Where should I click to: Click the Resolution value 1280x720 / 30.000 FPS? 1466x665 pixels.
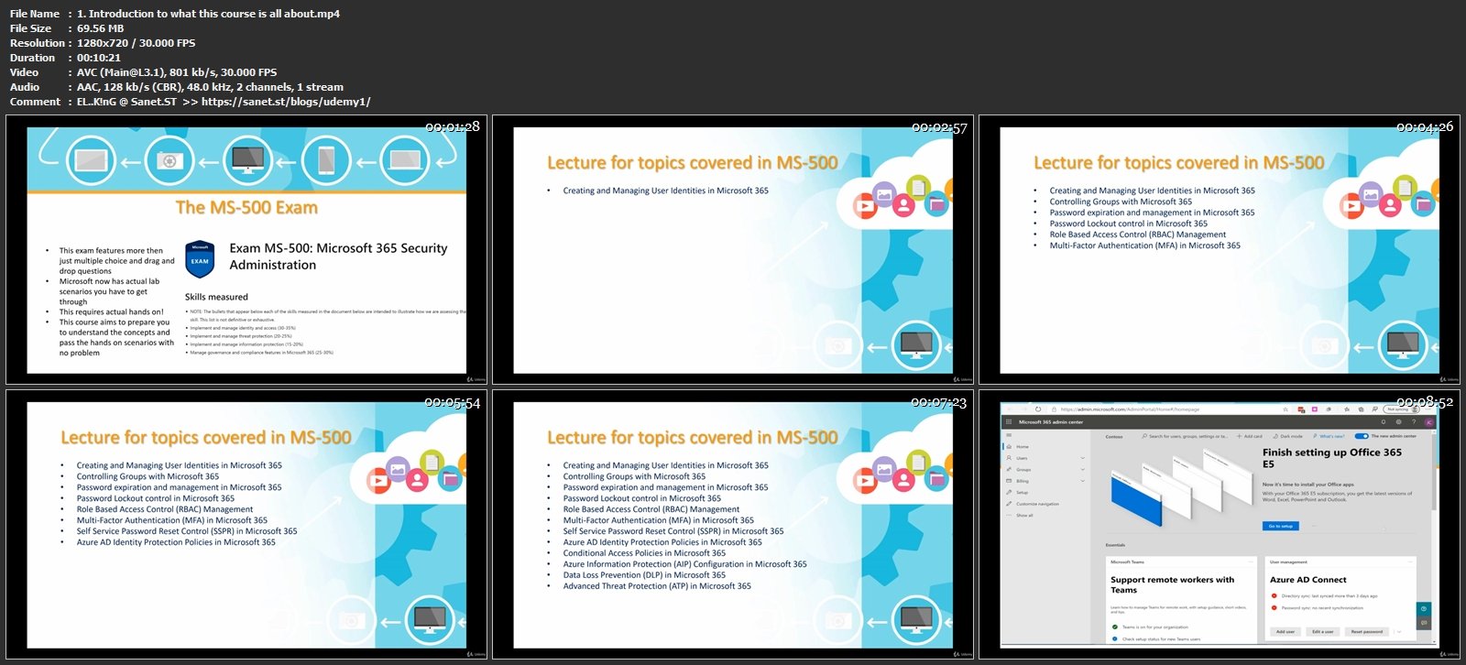[136, 43]
